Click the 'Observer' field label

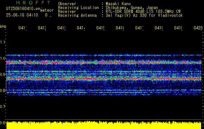point(67,4)
